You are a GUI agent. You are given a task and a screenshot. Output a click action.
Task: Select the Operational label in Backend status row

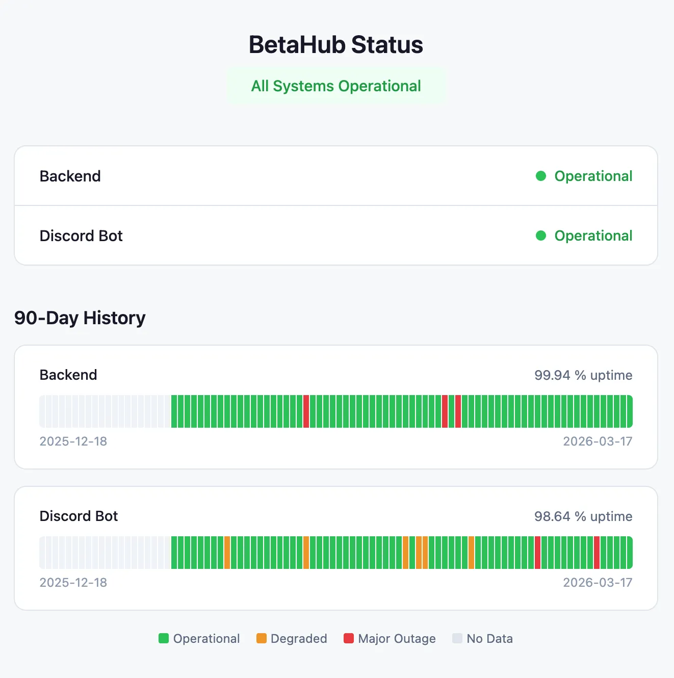[593, 176]
